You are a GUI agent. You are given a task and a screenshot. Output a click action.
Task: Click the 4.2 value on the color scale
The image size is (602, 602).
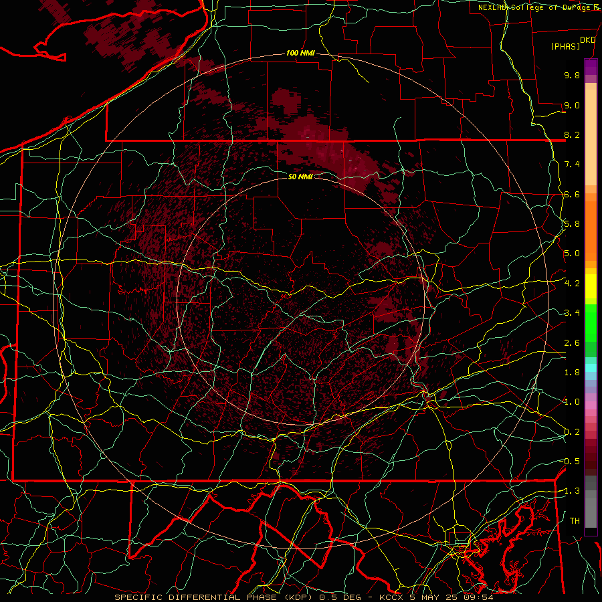(x=572, y=284)
